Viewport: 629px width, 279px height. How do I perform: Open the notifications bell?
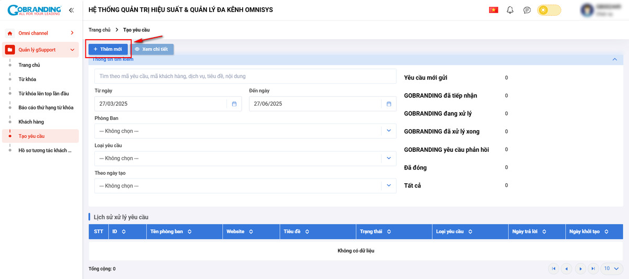click(510, 10)
